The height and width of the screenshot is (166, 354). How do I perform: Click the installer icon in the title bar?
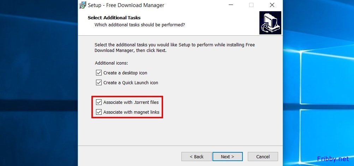point(83,5)
